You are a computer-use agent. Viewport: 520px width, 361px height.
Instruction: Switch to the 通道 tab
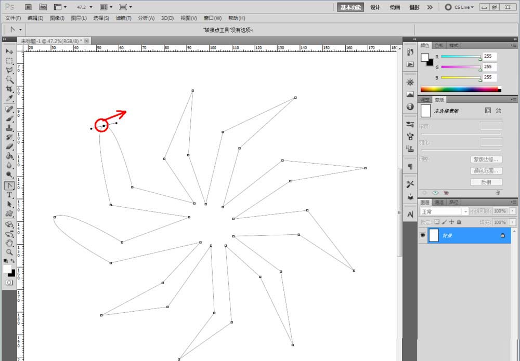(x=439, y=202)
